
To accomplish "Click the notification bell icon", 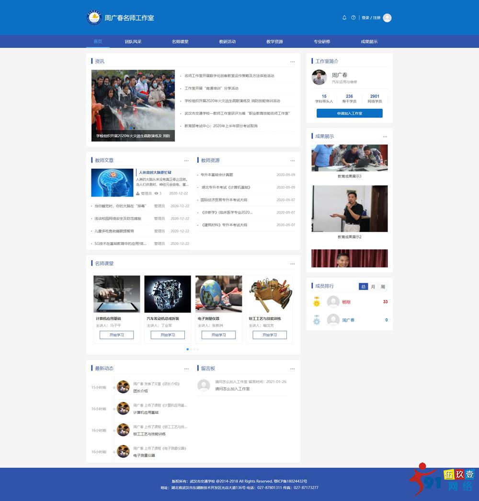I will click(x=344, y=18).
